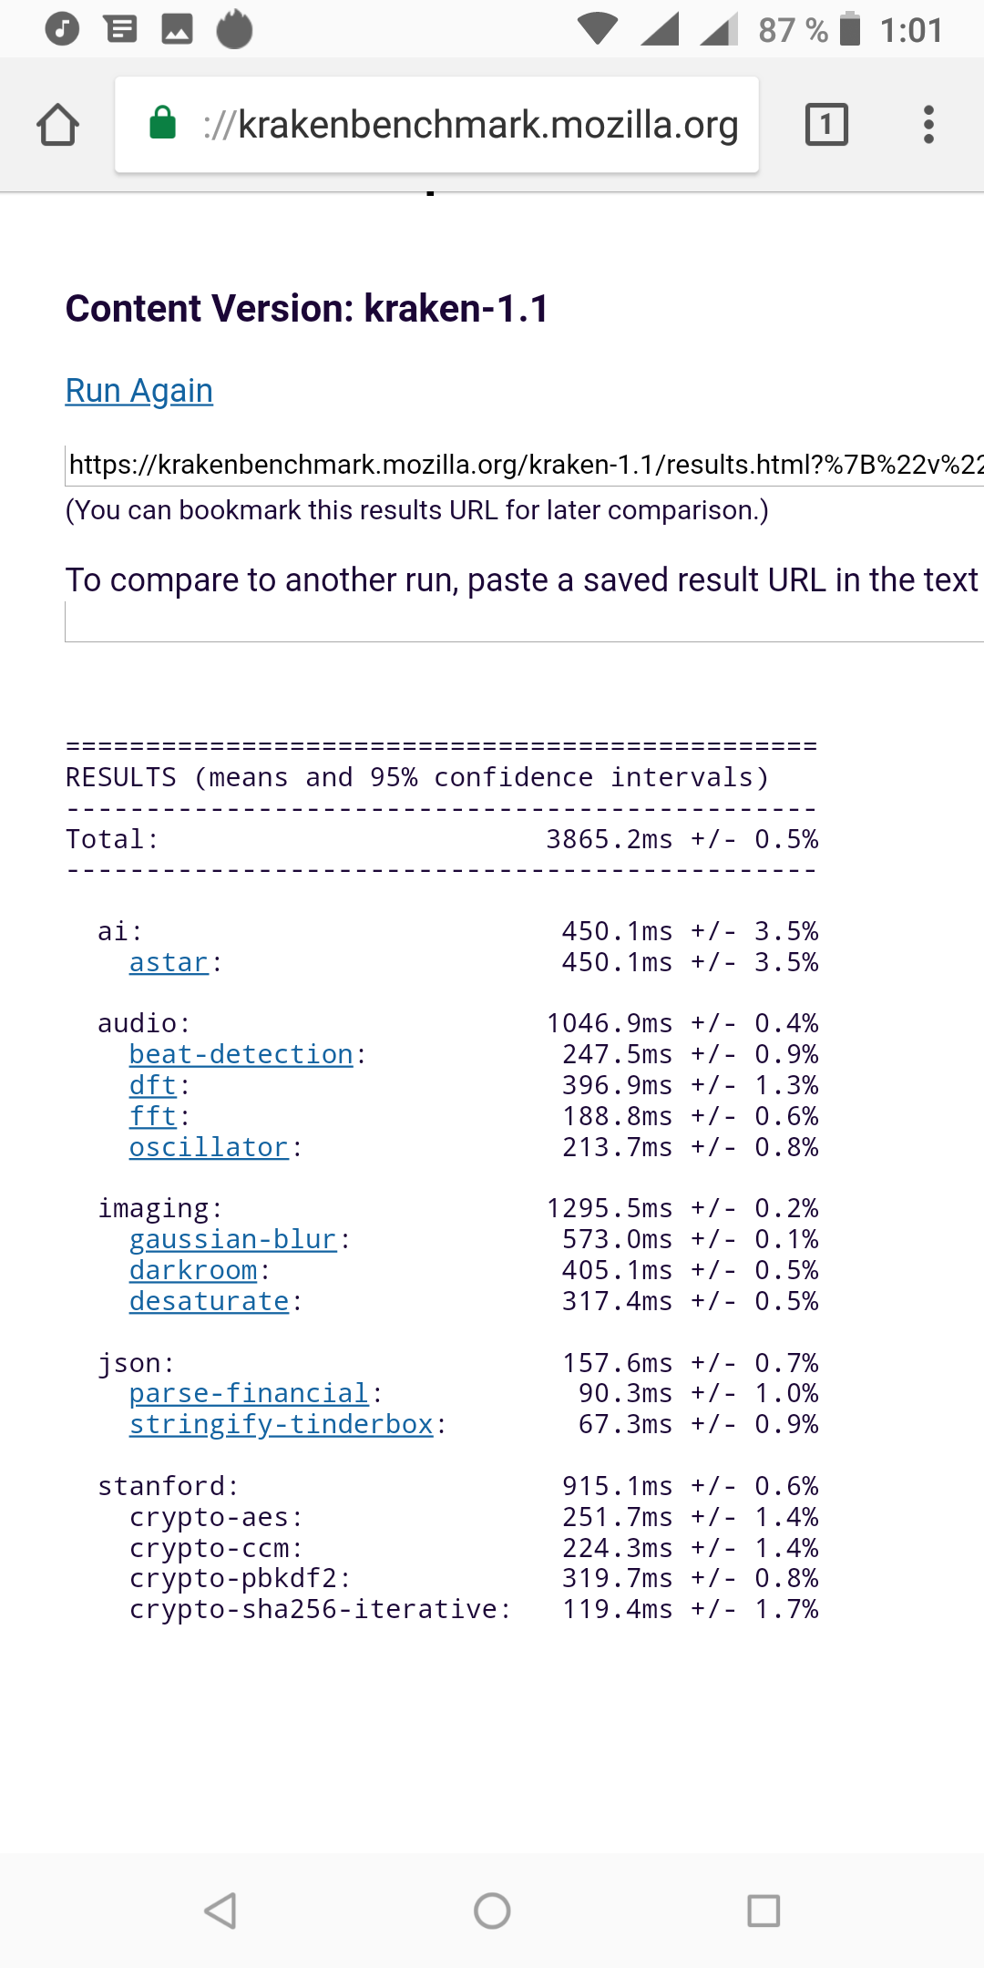The width and height of the screenshot is (984, 1968).
Task: Open the astar test link
Action: [x=169, y=963]
